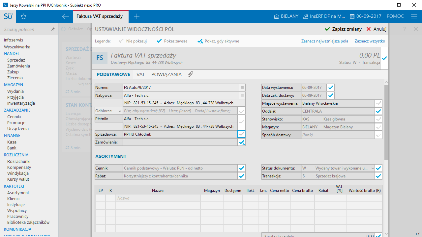The width and height of the screenshot is (422, 237).
Task: Click the vertical scrollbar of the form
Action: [386, 122]
